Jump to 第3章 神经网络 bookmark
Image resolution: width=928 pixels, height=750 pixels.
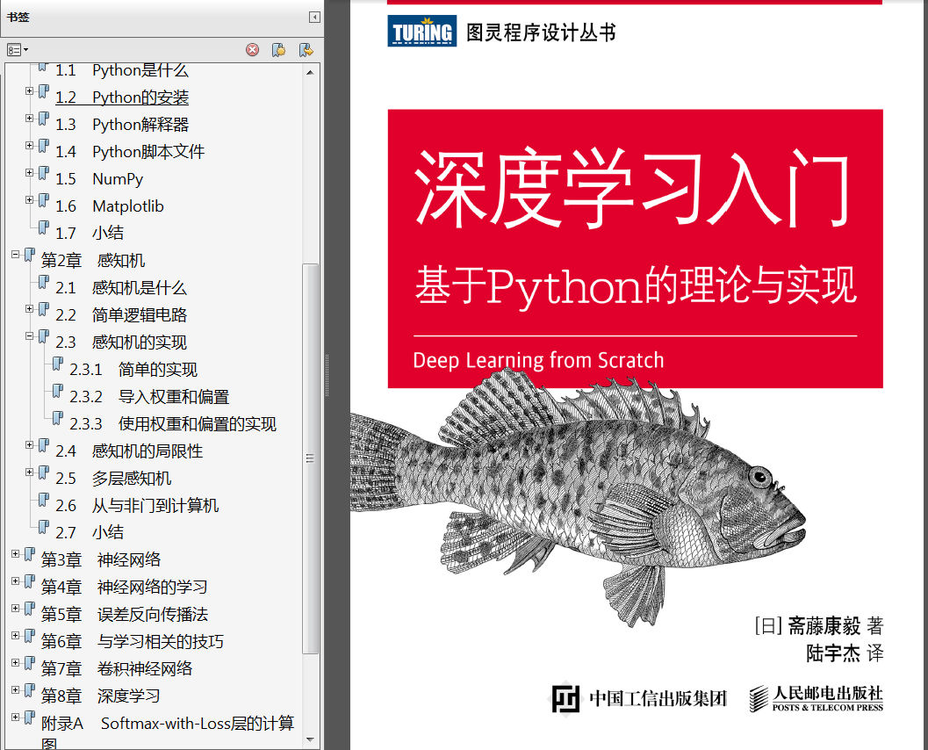pos(101,560)
